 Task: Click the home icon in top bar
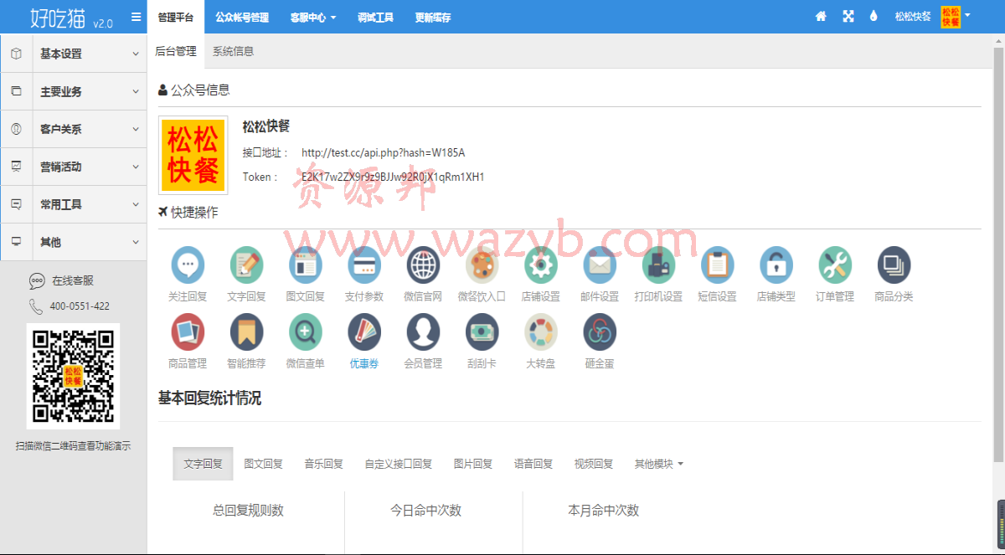pyautogui.click(x=821, y=16)
